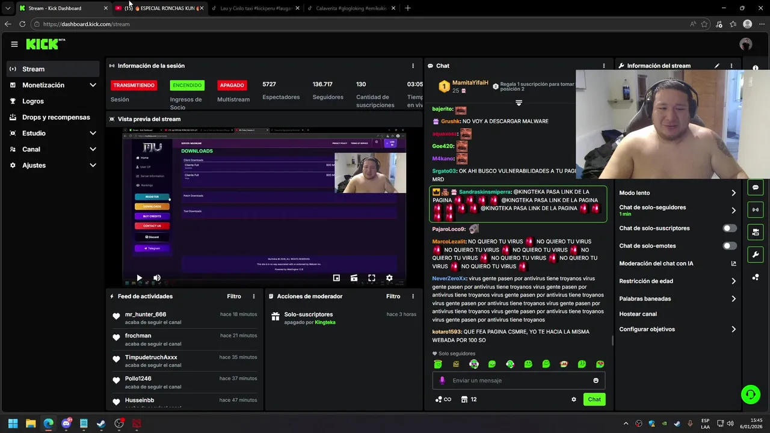Click the wrench icon in right sidebar
770x433 pixels.
pos(756,254)
